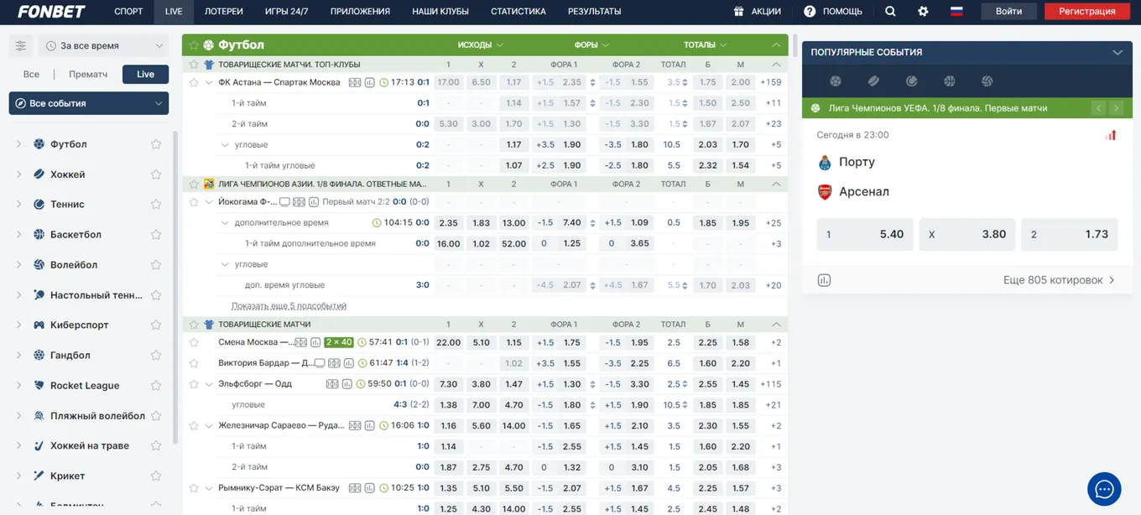Open the За все время period dropdown
The height and width of the screenshot is (515, 1141).
[x=104, y=46]
